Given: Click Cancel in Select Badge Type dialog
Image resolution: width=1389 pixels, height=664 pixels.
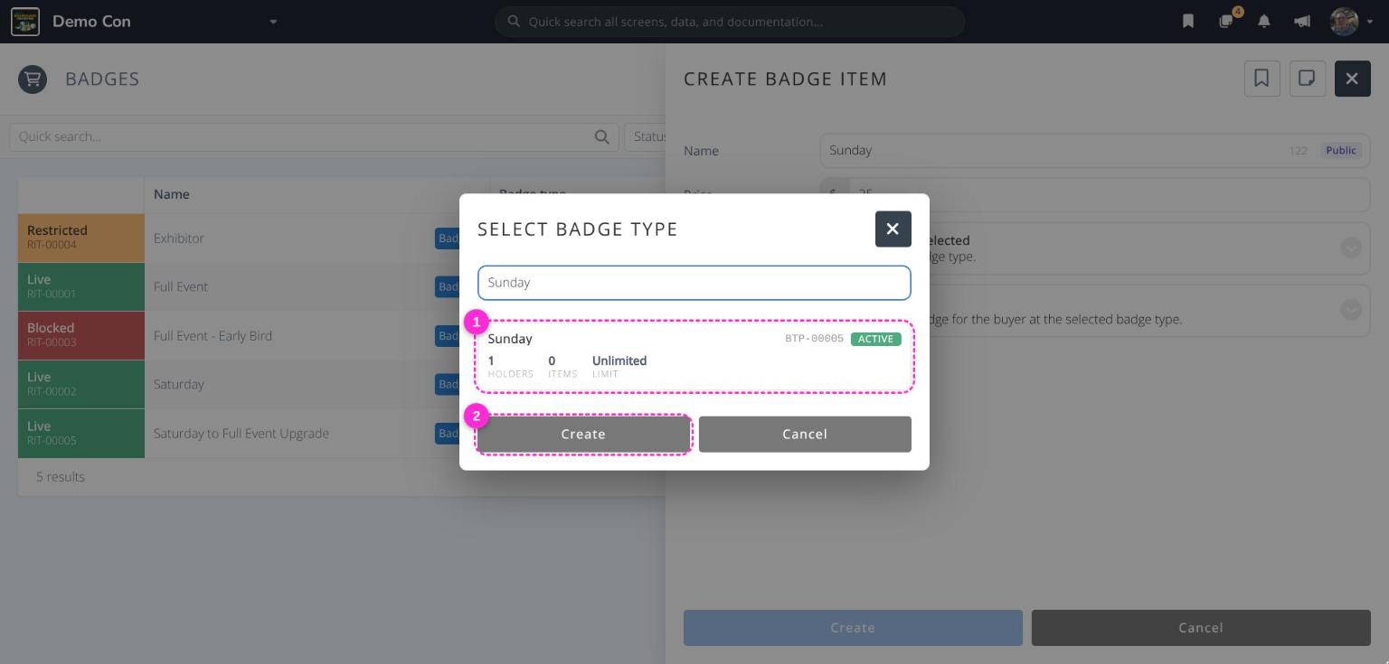Looking at the screenshot, I should coord(805,435).
